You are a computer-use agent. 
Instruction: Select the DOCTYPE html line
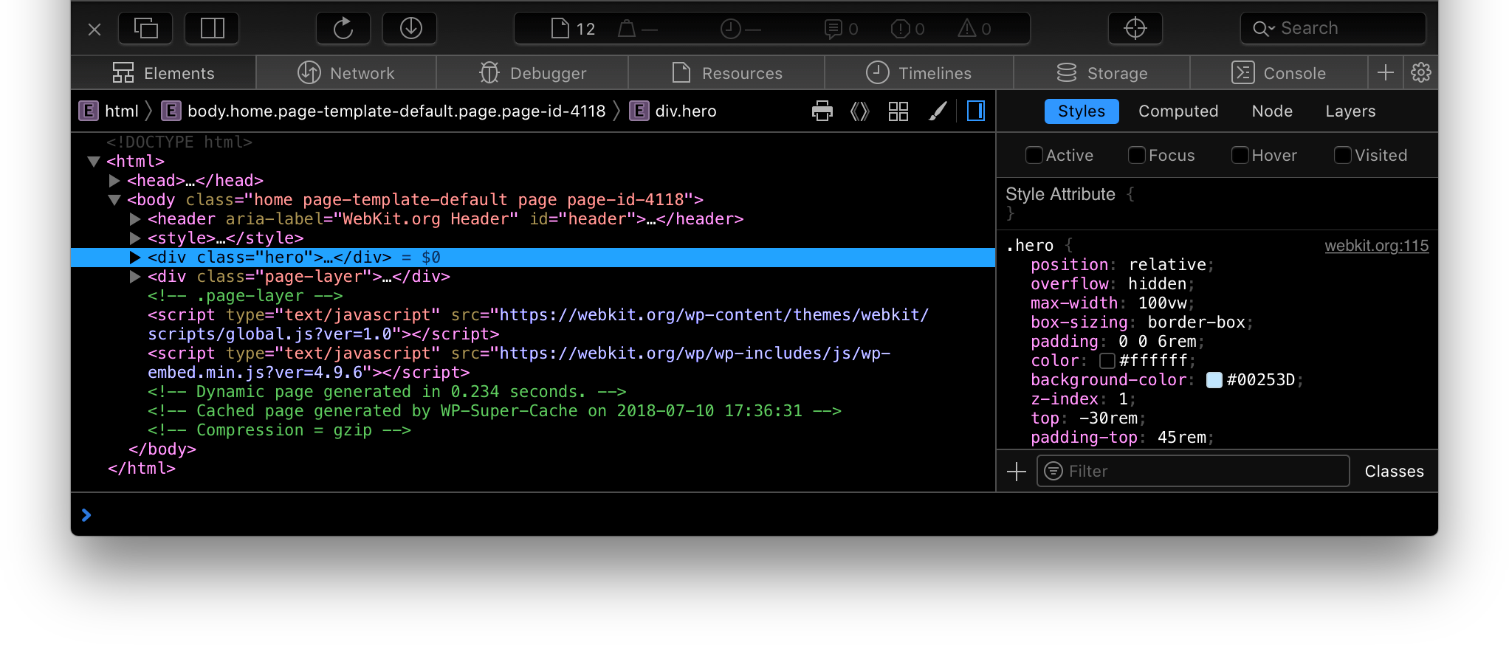(x=179, y=142)
